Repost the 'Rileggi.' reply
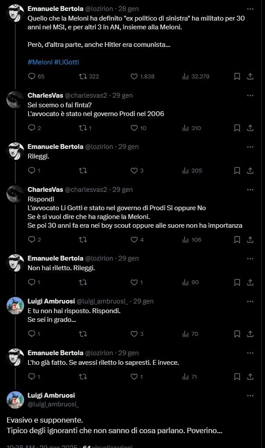Viewport: 265px width, 448px height. (83, 170)
